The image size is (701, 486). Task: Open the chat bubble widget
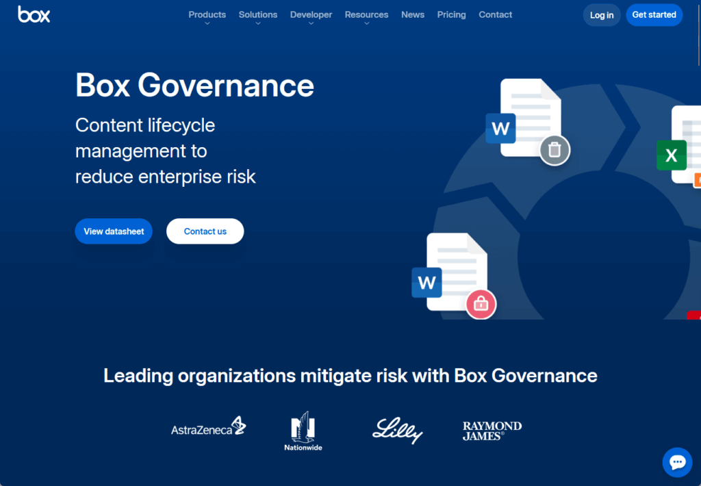[677, 462]
